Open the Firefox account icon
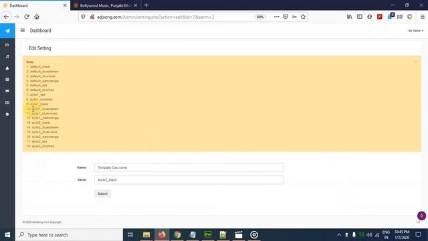 tap(370, 17)
